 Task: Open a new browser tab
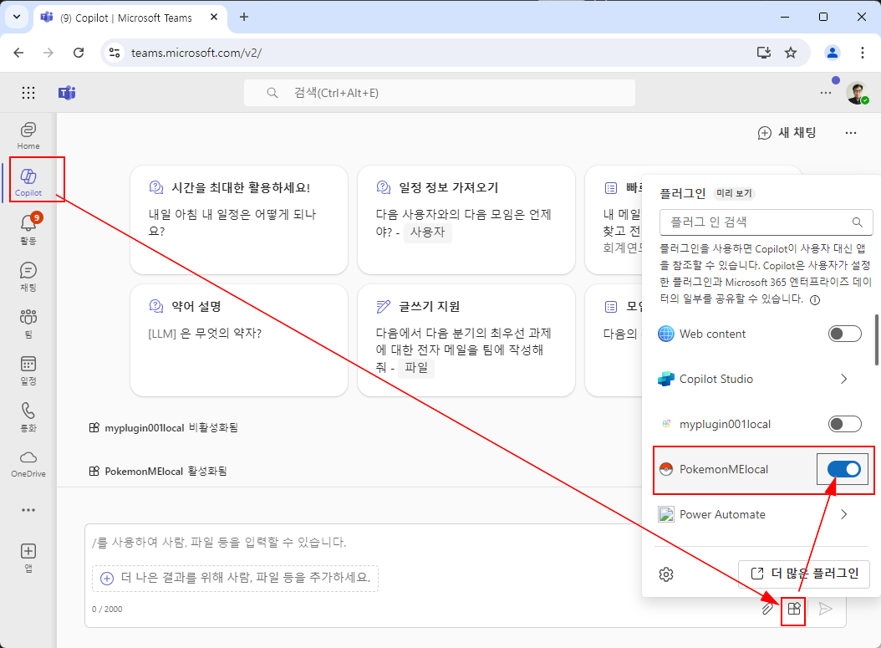[244, 18]
